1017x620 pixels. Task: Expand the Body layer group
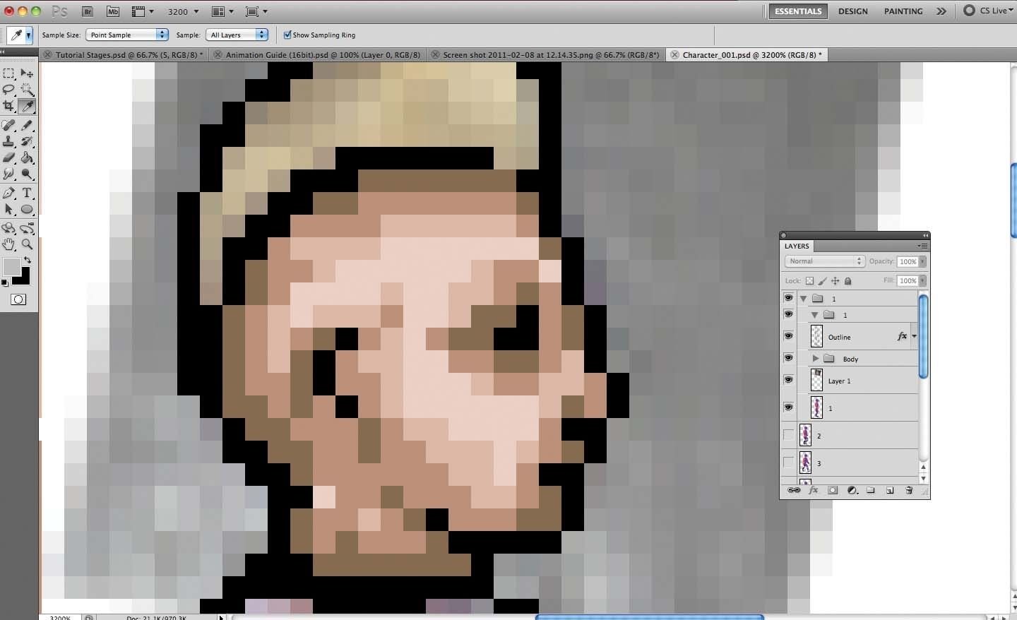pyautogui.click(x=816, y=359)
